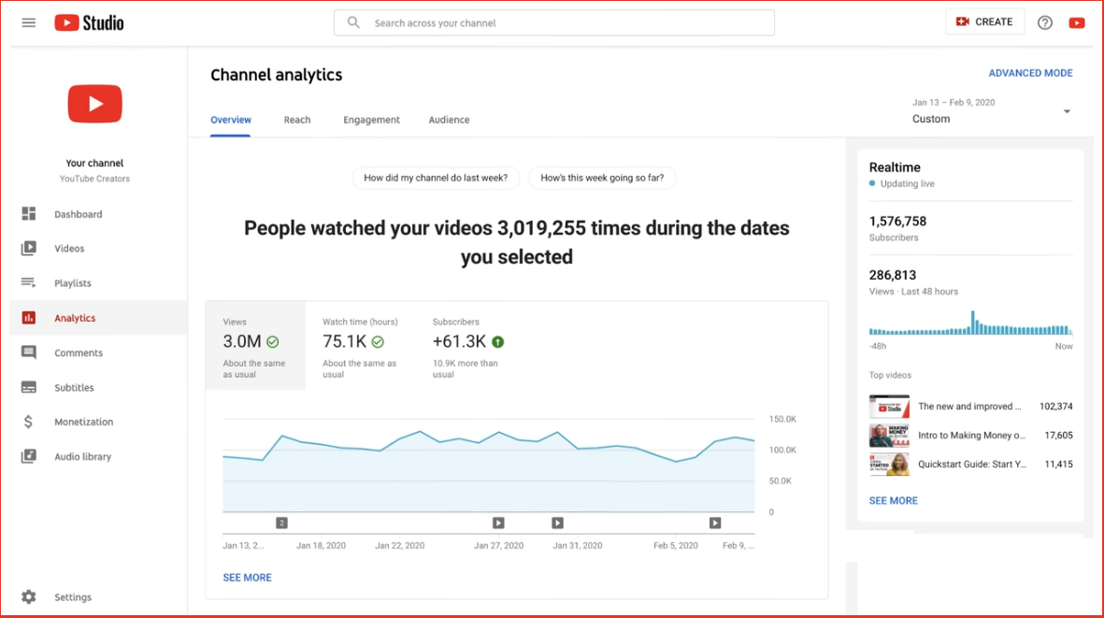Screen dimensions: 1104x618
Task: Click inside the channel search field
Action: 553,22
